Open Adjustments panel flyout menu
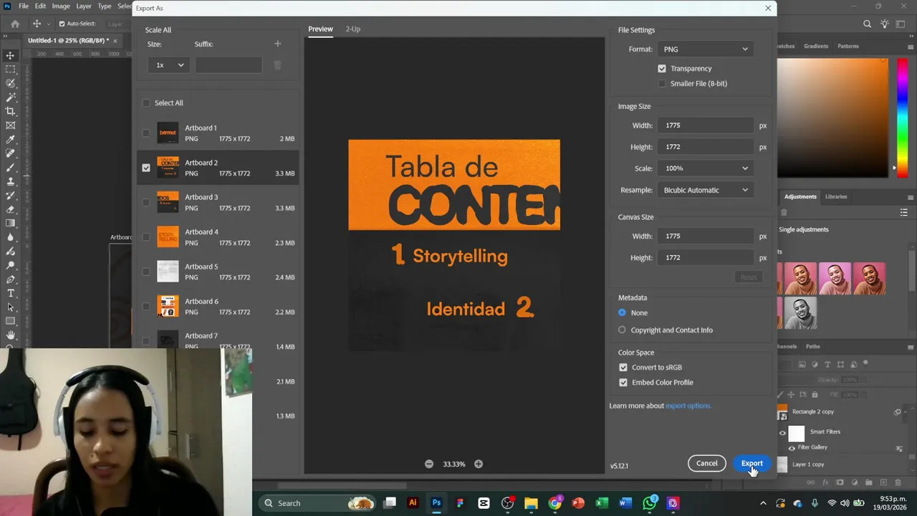Image resolution: width=917 pixels, height=516 pixels. 911,196
